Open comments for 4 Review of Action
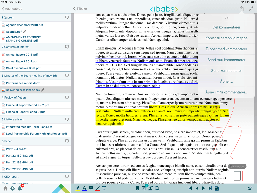 [x=67, y=98]
